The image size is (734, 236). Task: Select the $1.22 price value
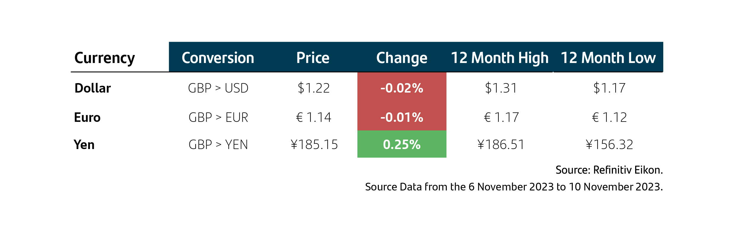314,88
